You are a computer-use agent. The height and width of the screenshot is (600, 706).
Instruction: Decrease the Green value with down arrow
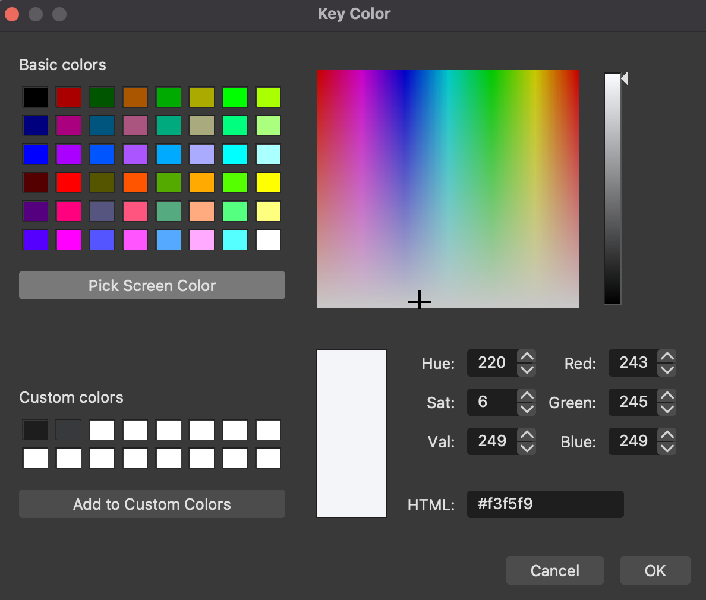tap(667, 409)
